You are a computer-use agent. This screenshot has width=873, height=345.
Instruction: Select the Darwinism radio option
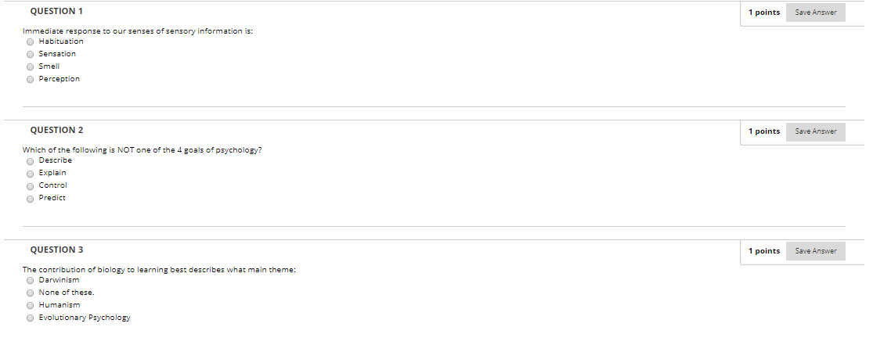point(30,280)
